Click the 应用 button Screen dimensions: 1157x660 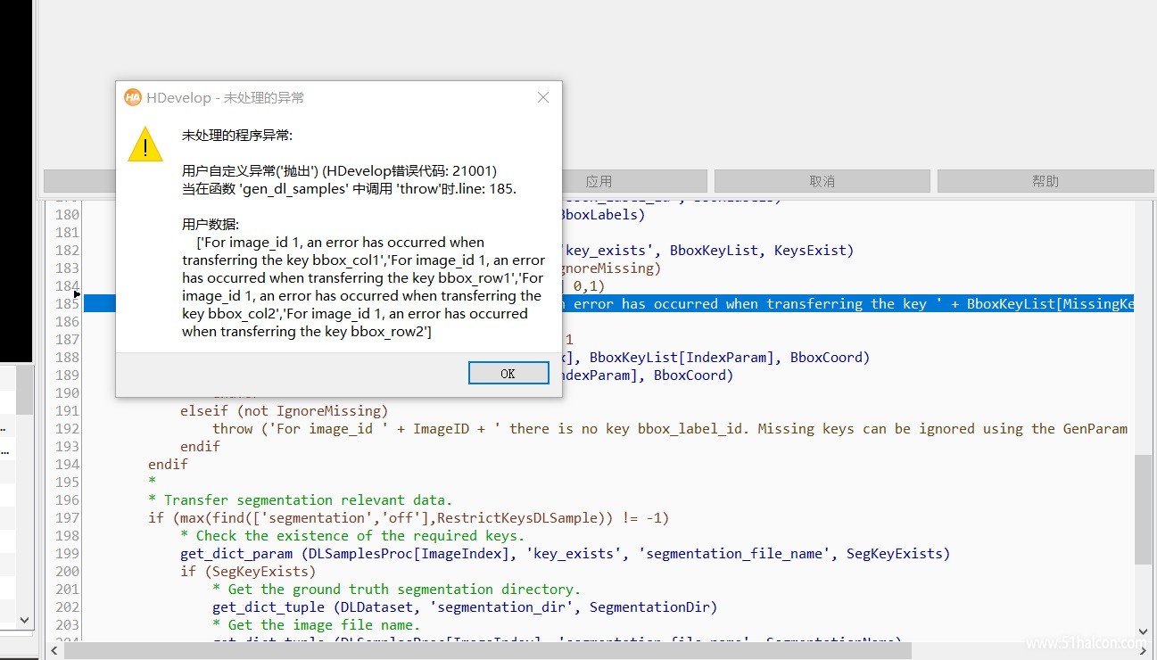click(599, 181)
